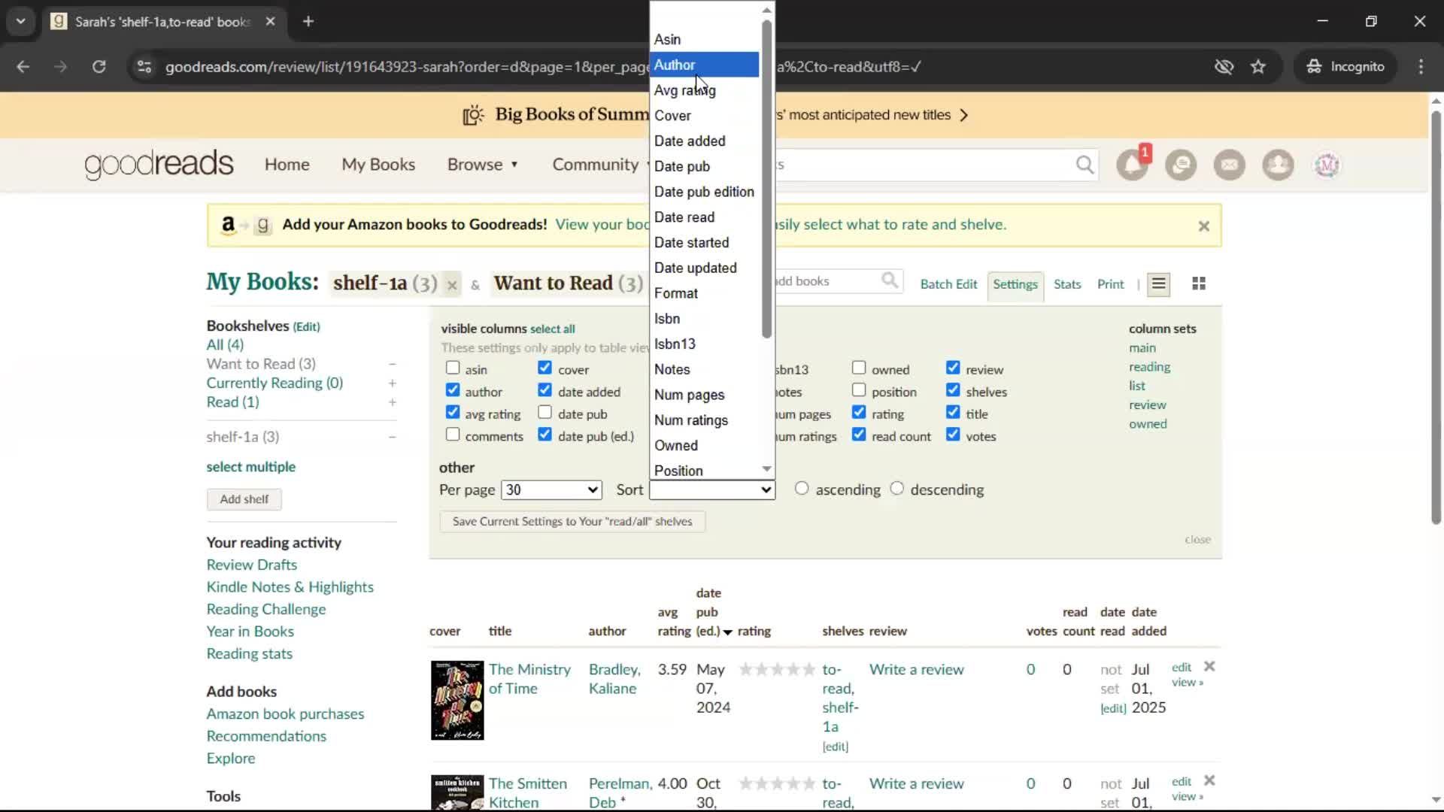
Task: Add Read shelf filter with plus
Action: click(392, 402)
